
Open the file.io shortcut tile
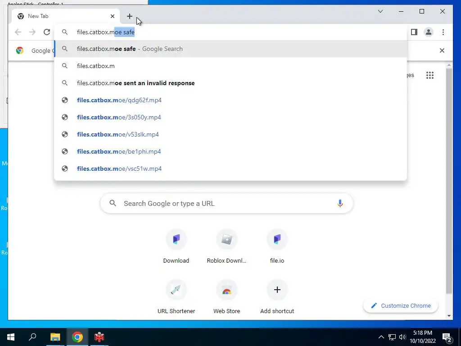(x=277, y=246)
